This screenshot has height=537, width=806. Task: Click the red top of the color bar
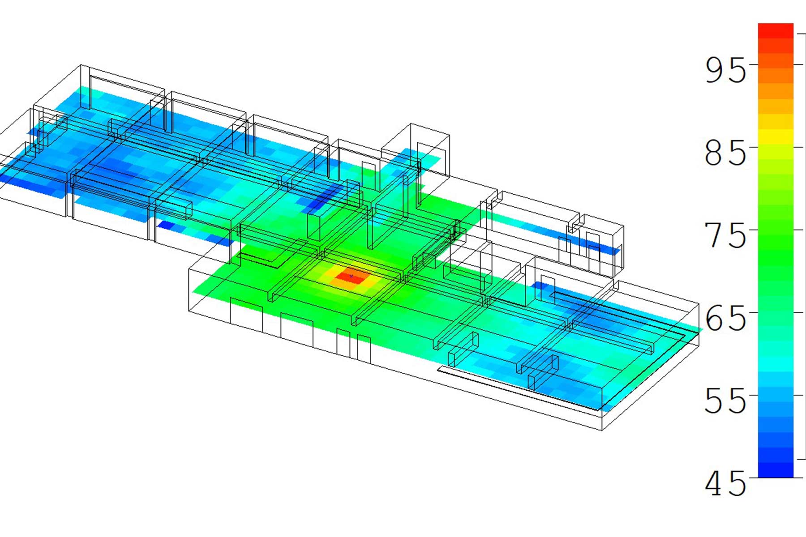(776, 30)
